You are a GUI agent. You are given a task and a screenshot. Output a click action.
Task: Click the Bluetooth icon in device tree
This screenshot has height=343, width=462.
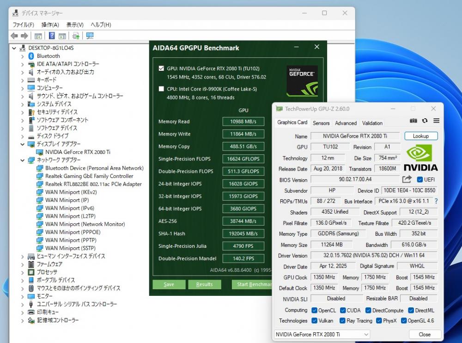31,56
